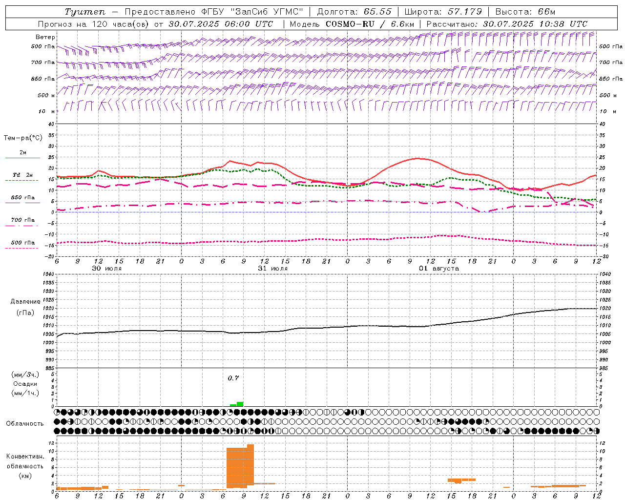Click the Конвективн. облачность panel label
The width and height of the screenshot is (625, 500).
point(25,461)
